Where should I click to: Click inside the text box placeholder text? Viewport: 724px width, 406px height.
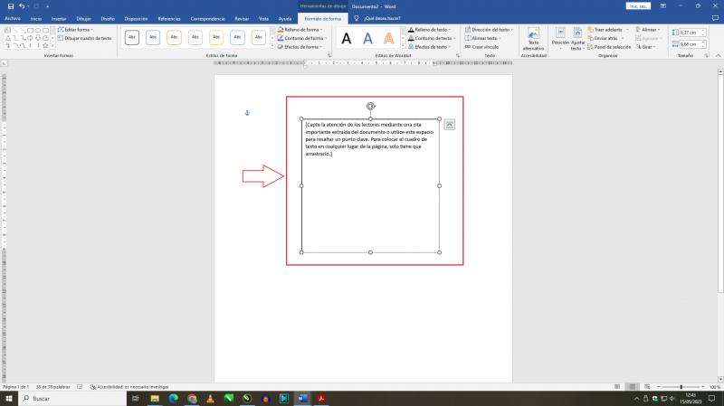pyautogui.click(x=369, y=139)
